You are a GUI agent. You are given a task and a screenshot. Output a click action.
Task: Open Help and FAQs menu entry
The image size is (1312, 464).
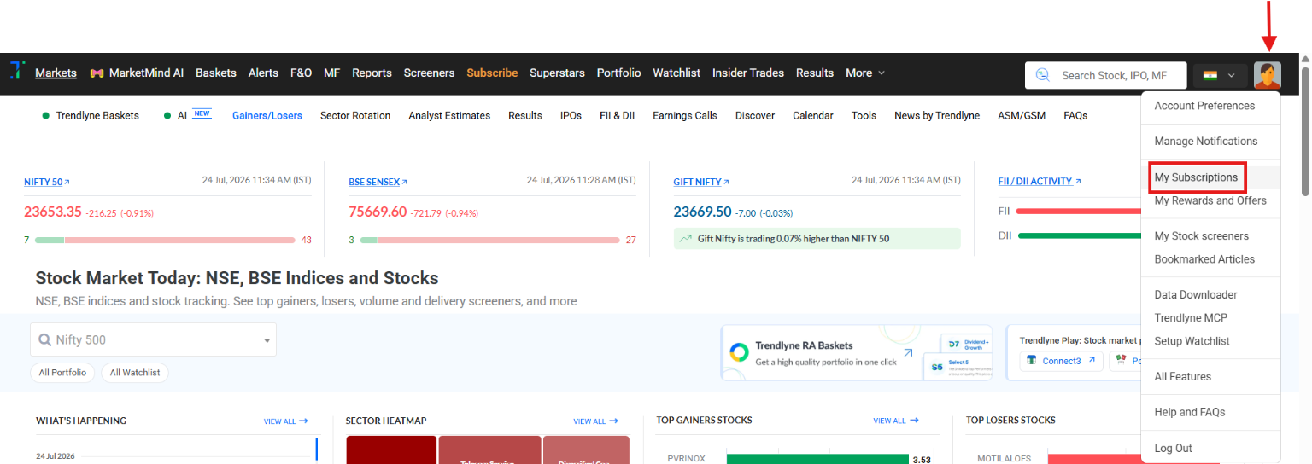tap(1190, 412)
